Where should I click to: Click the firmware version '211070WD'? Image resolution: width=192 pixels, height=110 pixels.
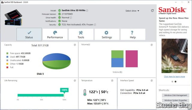pos(67,14)
